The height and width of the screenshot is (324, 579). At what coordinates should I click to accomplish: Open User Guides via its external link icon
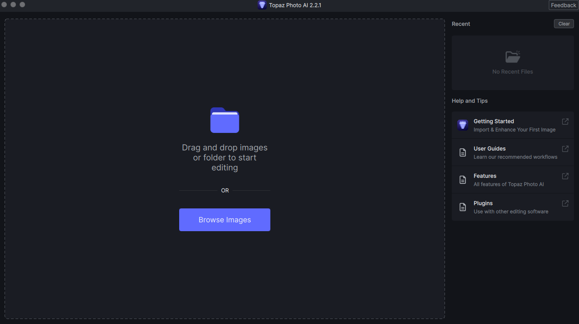coord(565,149)
